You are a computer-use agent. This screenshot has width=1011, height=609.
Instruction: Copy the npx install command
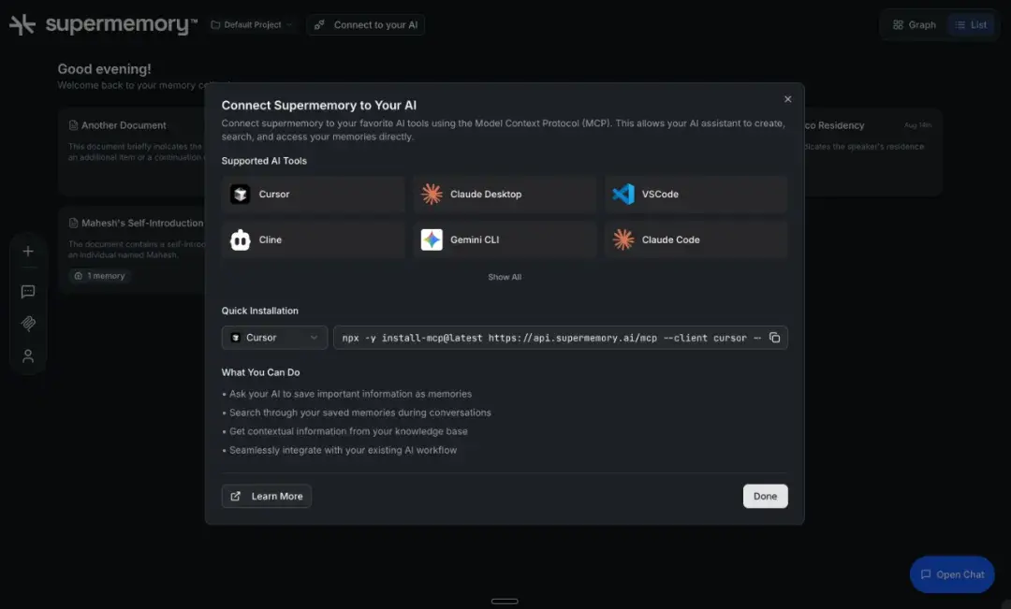click(774, 338)
